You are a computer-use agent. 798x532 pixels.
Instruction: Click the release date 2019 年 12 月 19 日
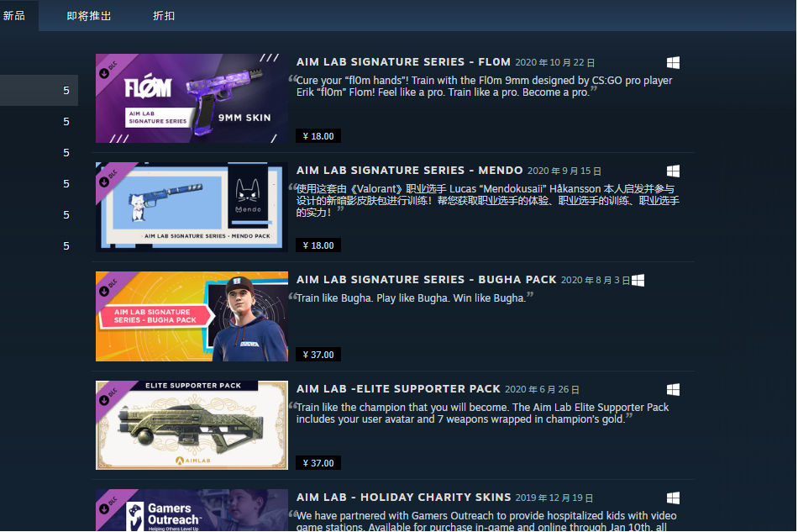554,498
